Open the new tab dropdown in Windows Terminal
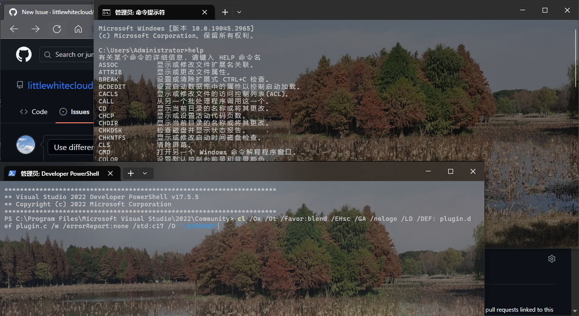Screen dimensions: 579x316 pos(239,12)
